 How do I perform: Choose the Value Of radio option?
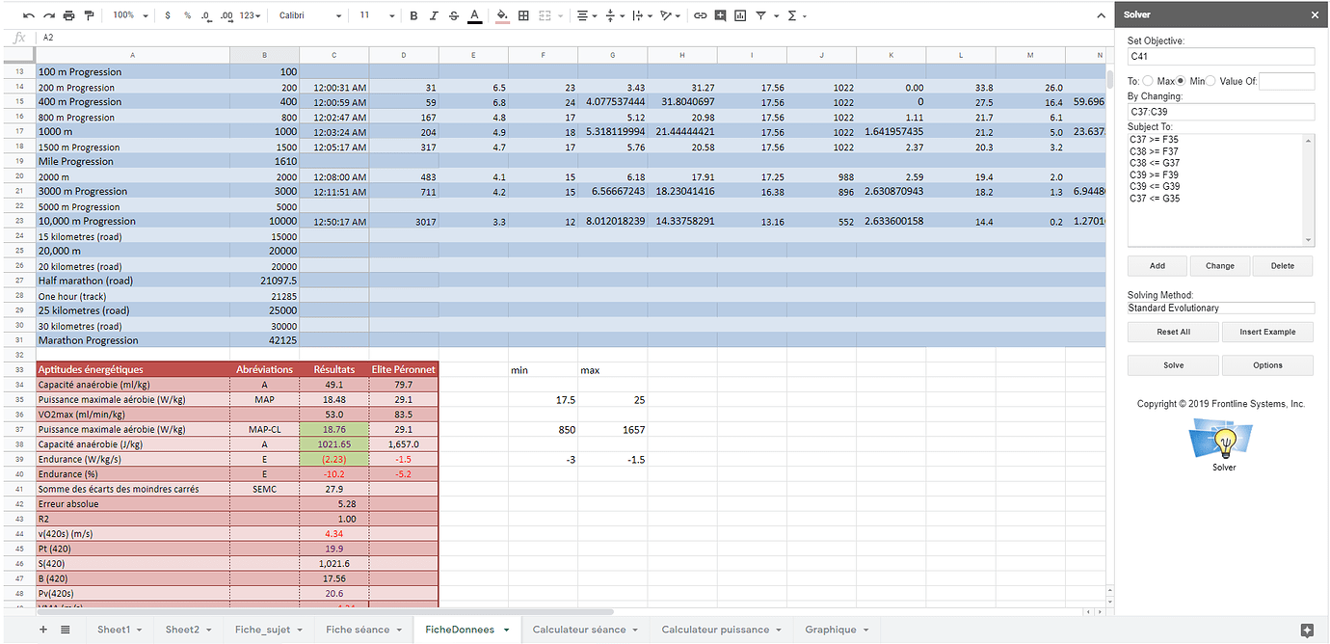(1210, 81)
